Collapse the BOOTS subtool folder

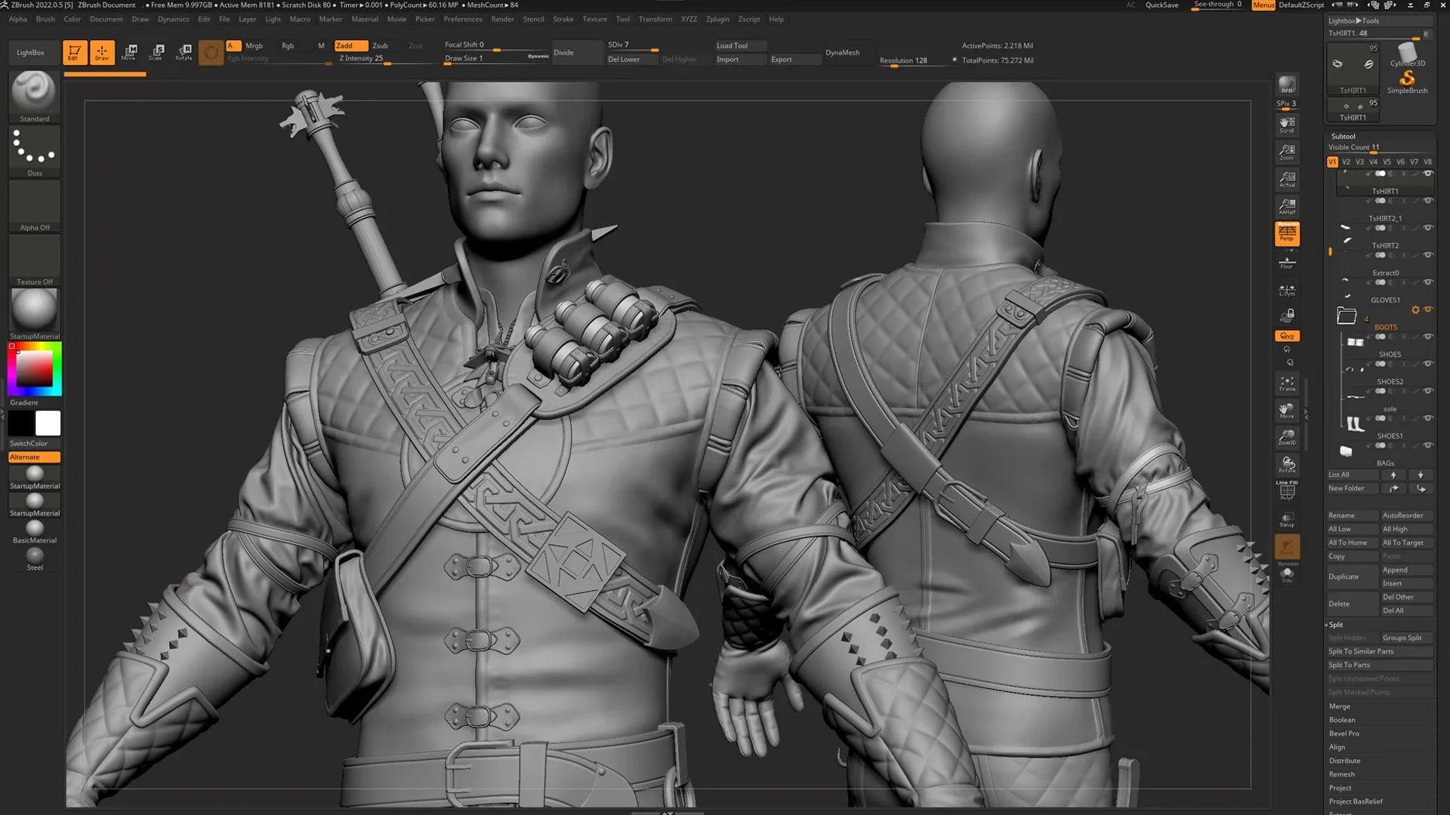[1347, 315]
